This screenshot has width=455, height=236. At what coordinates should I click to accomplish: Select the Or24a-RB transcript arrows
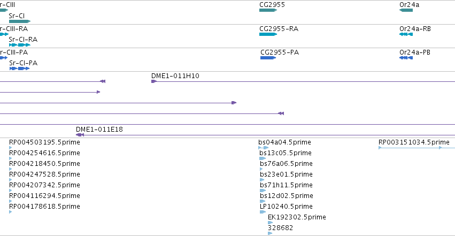pos(406,34)
